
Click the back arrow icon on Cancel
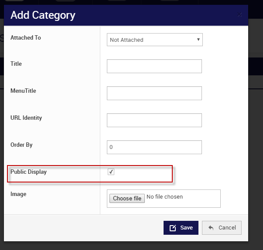pyautogui.click(x=211, y=228)
